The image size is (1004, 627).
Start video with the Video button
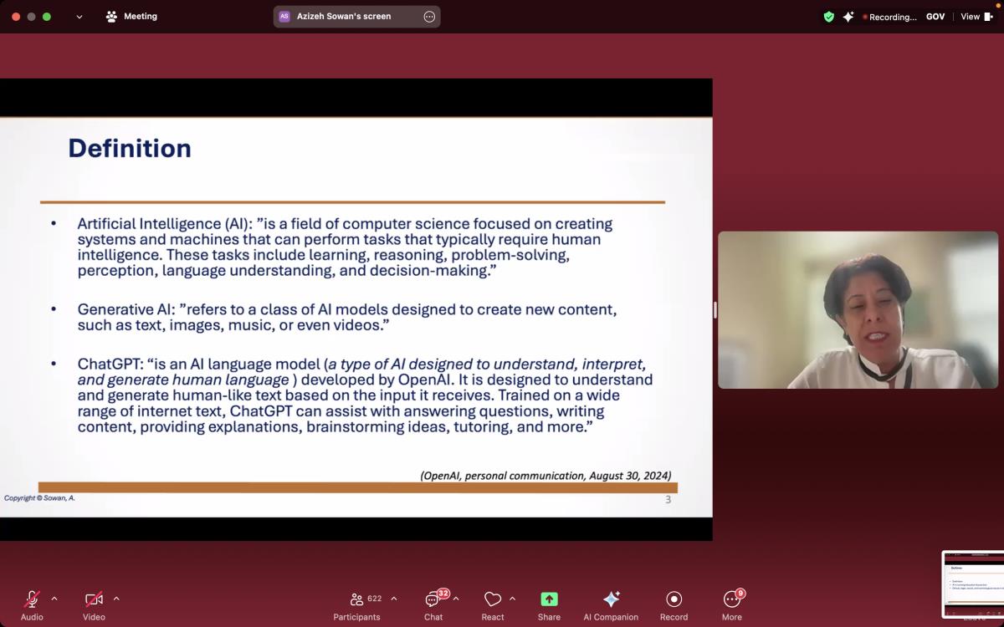(x=94, y=605)
